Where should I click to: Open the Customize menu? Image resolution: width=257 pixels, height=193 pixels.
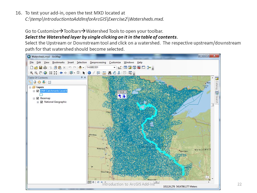[115, 62]
